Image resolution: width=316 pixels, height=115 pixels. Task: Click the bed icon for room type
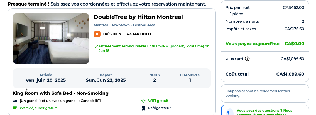[15, 101]
